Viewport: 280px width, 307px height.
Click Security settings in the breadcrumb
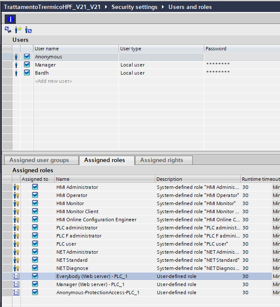point(135,7)
